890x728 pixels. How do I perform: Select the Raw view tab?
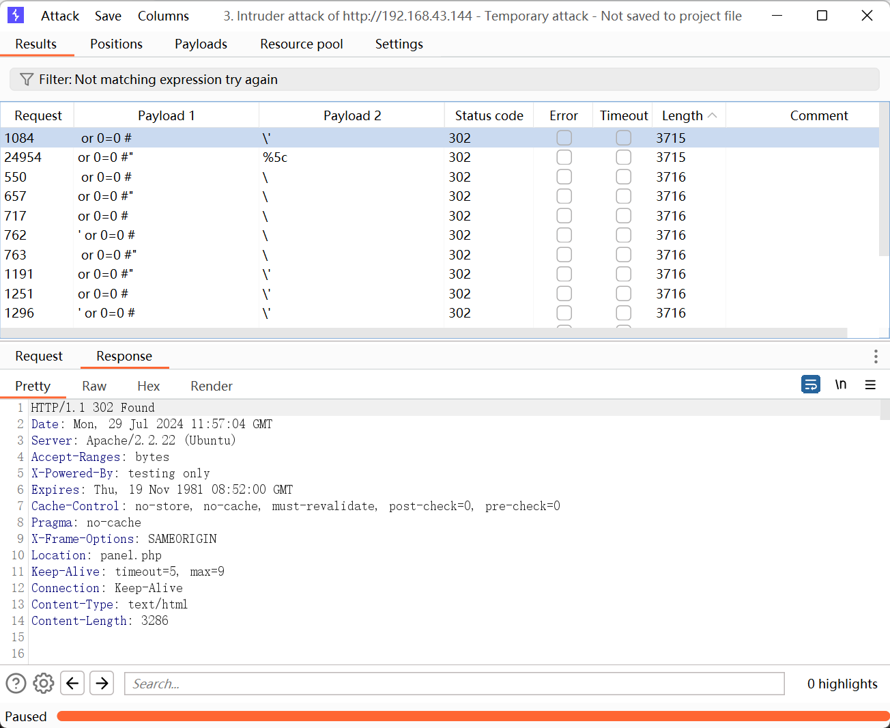94,386
